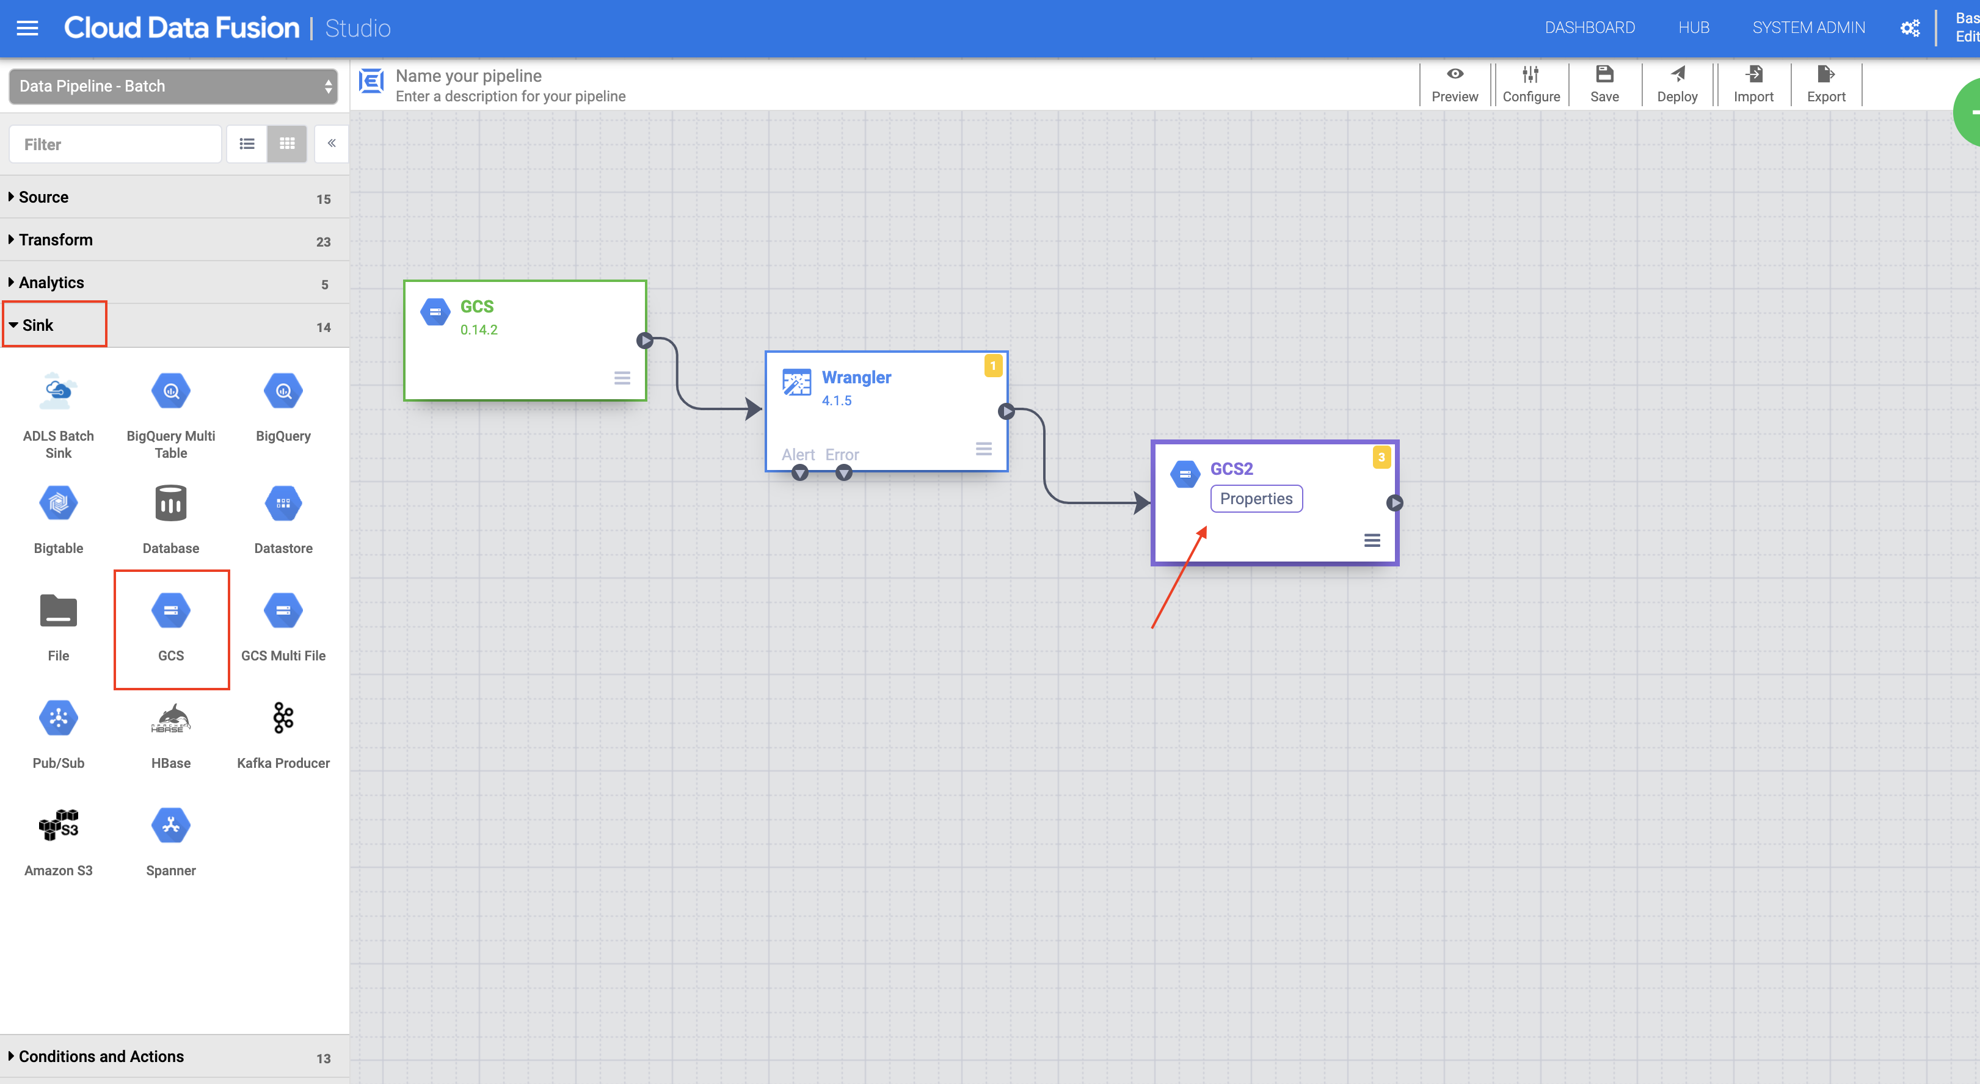1980x1084 pixels.
Task: Open the Data Pipeline type dropdown
Action: [172, 86]
